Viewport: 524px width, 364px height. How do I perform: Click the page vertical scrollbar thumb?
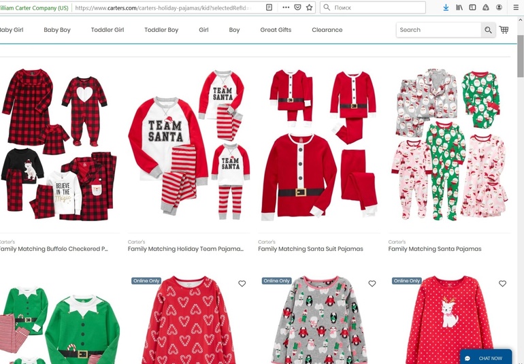(x=520, y=58)
